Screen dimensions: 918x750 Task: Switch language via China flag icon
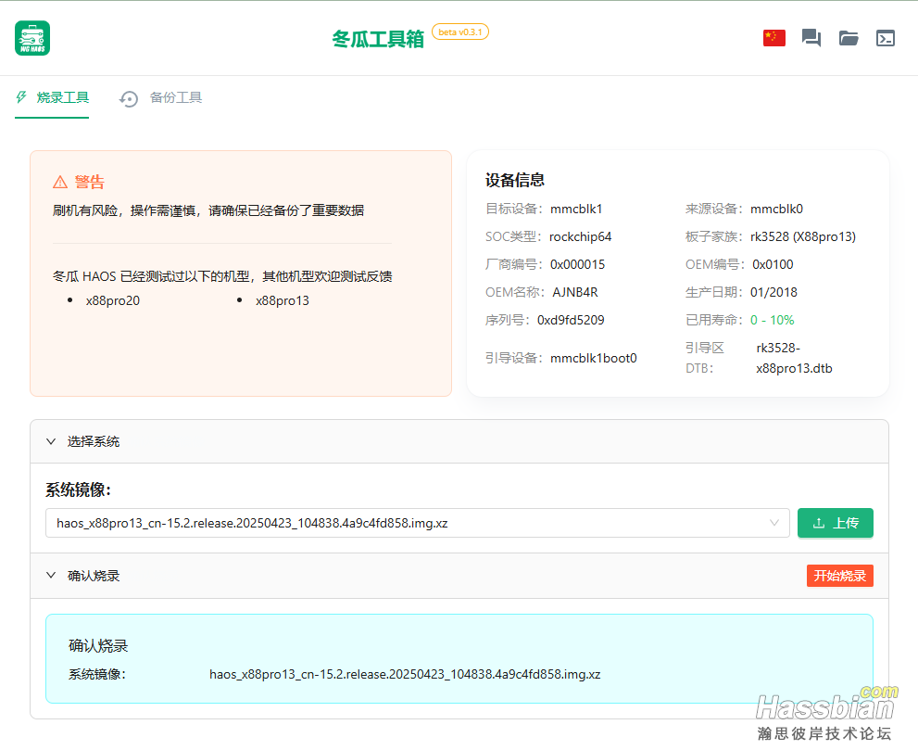pos(774,38)
